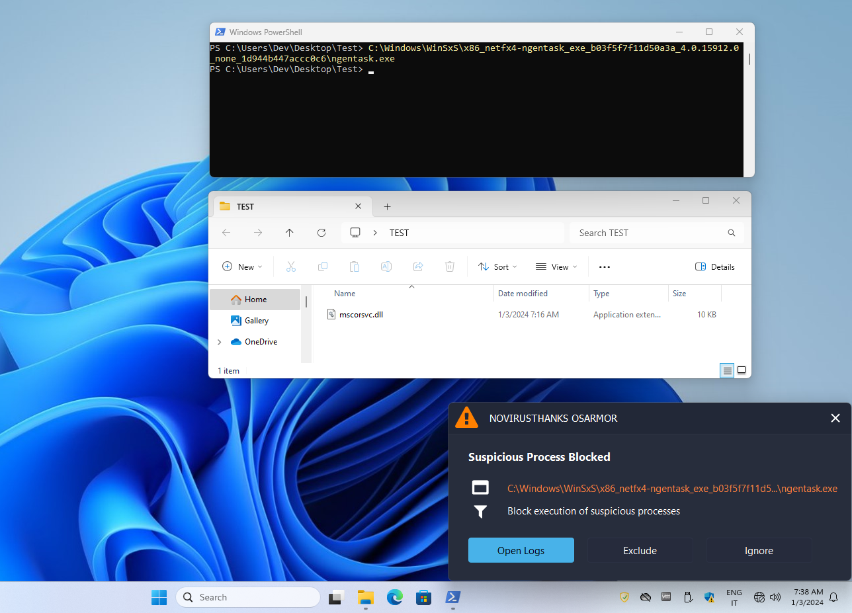Sort files by the Name column header
Screen dimensions: 852x613
pos(345,294)
